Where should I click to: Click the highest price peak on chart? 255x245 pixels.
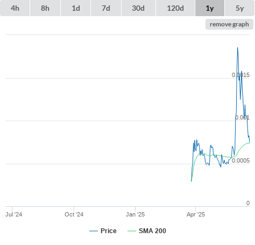click(238, 48)
